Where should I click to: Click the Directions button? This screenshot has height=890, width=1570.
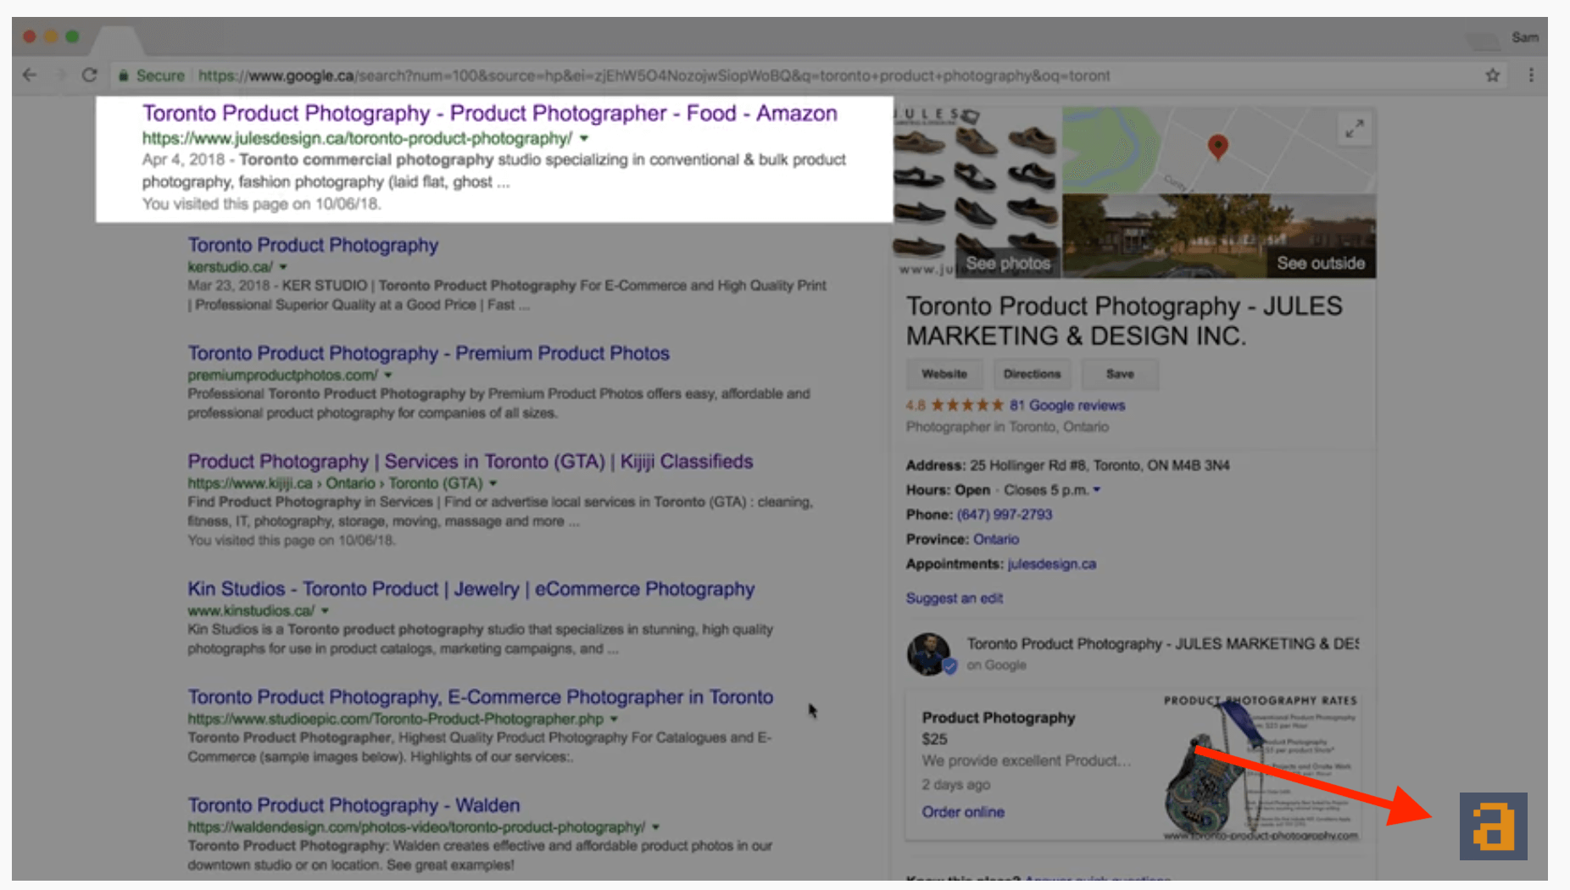1032,374
